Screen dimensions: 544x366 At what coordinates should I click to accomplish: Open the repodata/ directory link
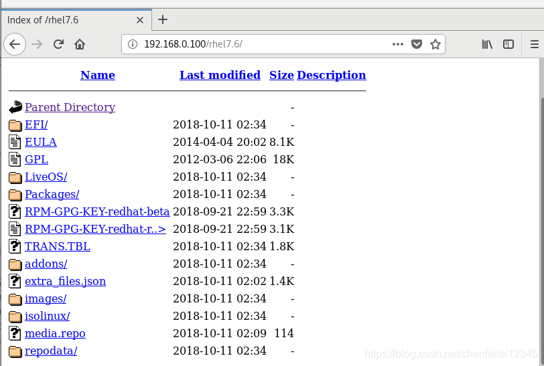click(51, 351)
